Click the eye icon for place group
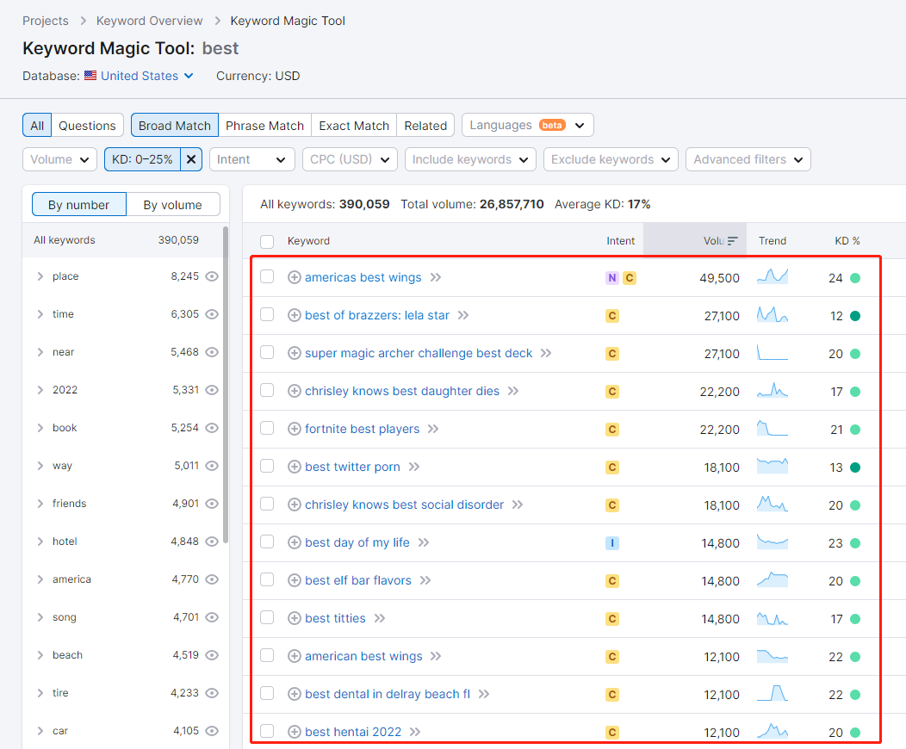Viewport: 906px width, 749px height. click(x=212, y=276)
